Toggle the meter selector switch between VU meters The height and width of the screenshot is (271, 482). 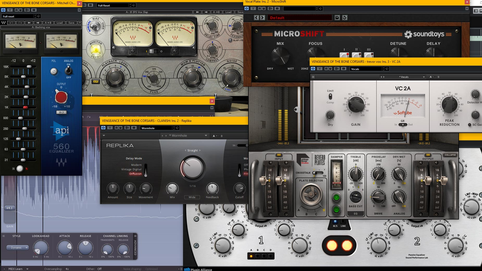pyautogui.click(x=153, y=51)
